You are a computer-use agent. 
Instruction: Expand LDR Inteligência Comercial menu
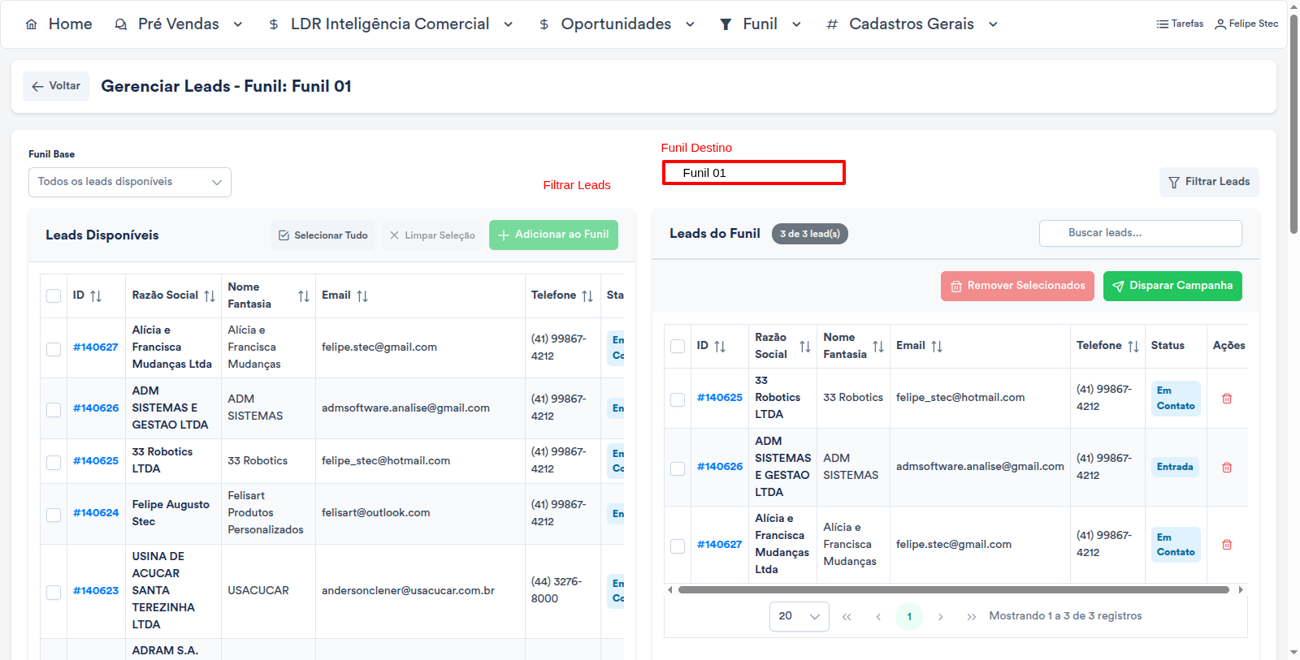pyautogui.click(x=391, y=24)
